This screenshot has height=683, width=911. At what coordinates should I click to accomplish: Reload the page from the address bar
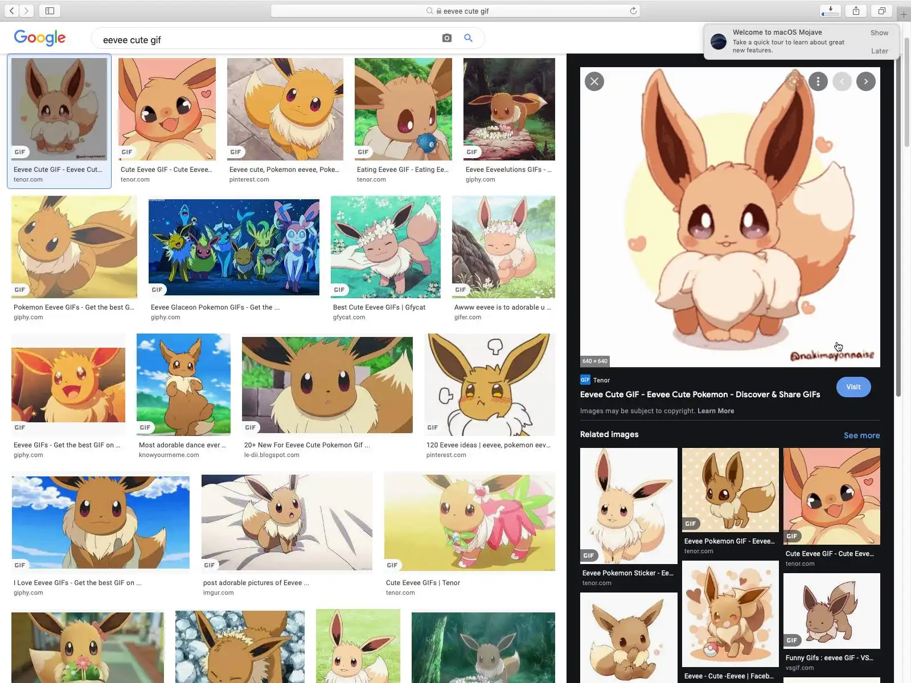click(633, 11)
